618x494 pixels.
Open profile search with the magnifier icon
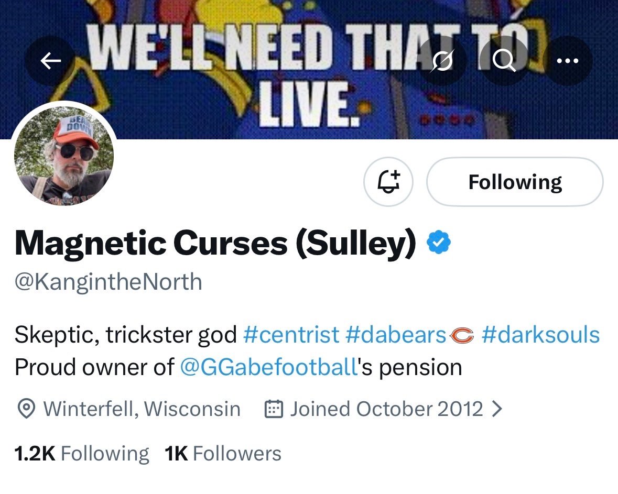pyautogui.click(x=504, y=62)
